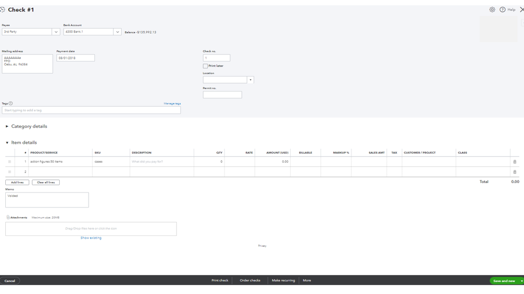Click the line 2 product/service cell
The image size is (524, 294).
pos(60,172)
